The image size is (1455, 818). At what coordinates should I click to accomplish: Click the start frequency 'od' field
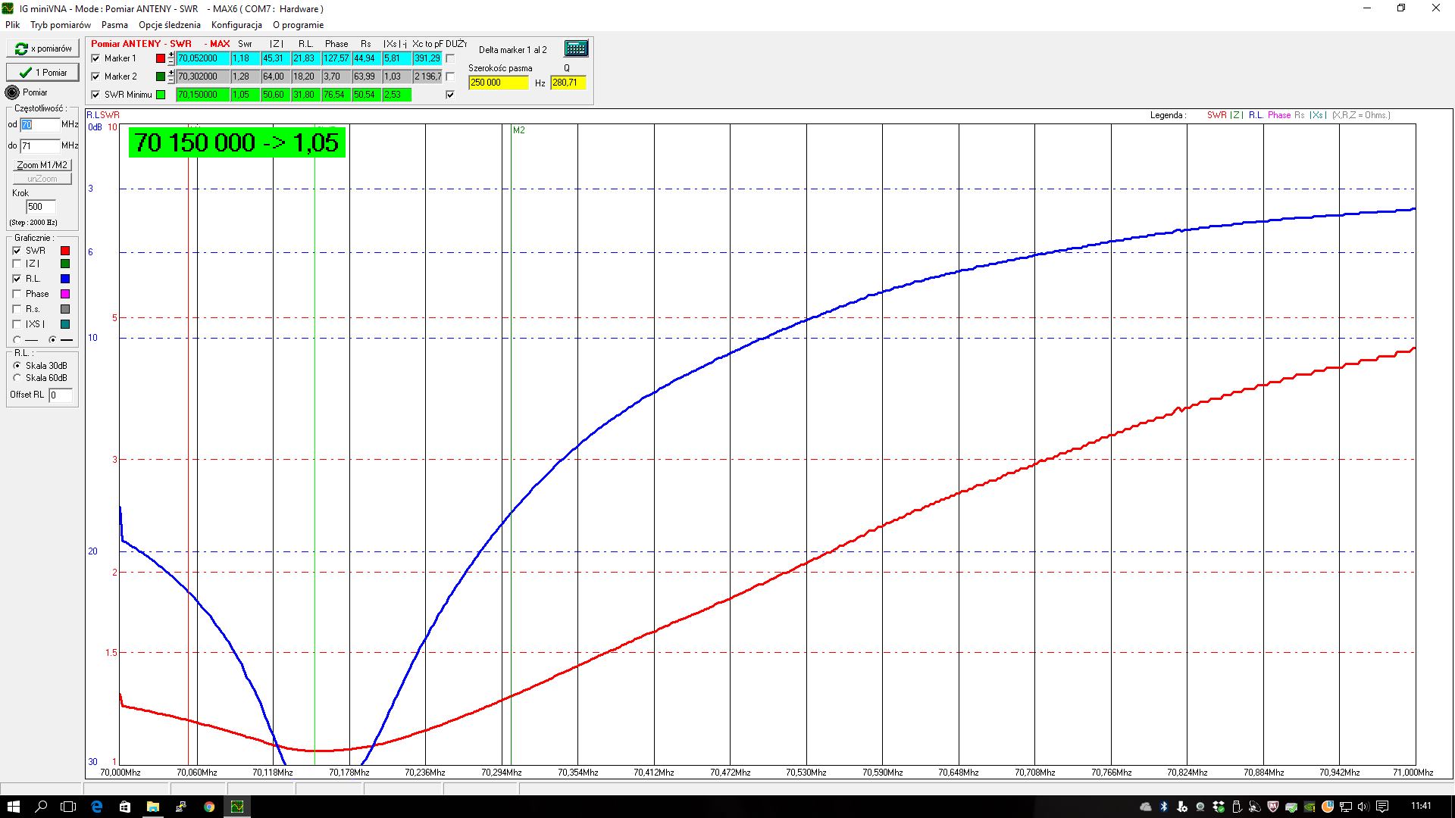click(40, 125)
